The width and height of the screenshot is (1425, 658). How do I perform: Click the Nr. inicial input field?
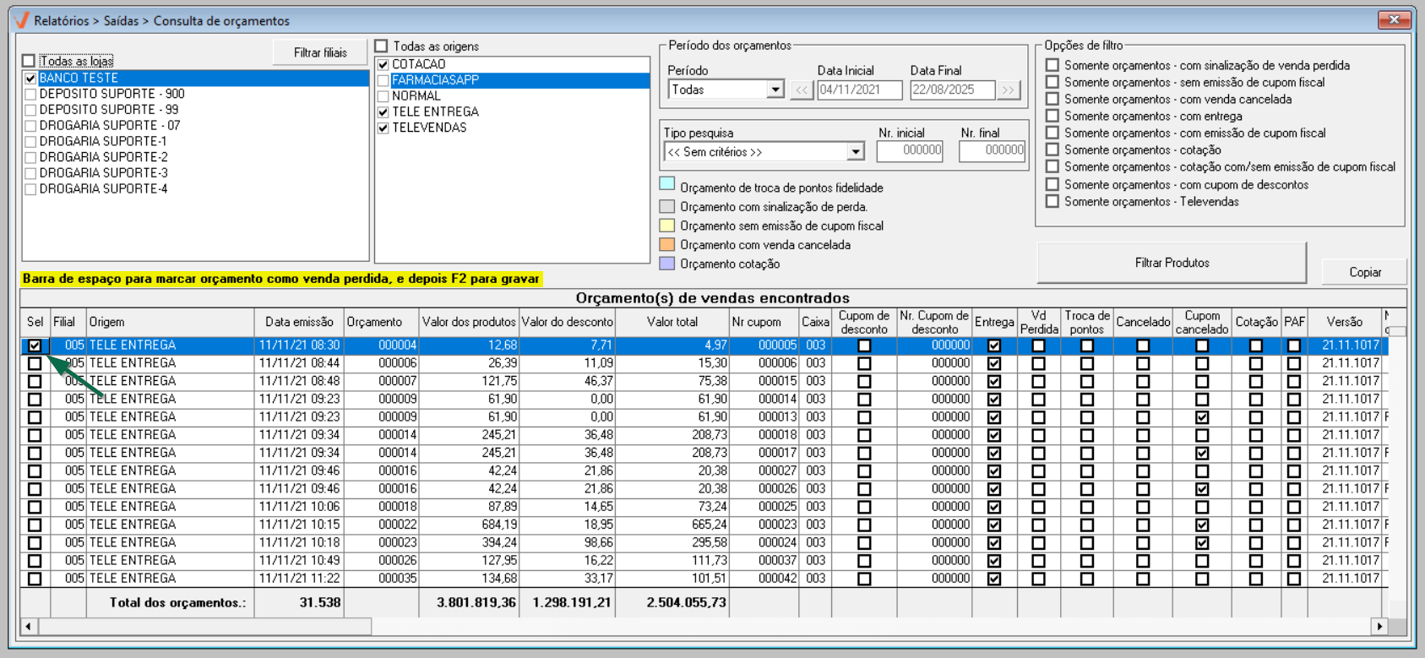click(910, 150)
